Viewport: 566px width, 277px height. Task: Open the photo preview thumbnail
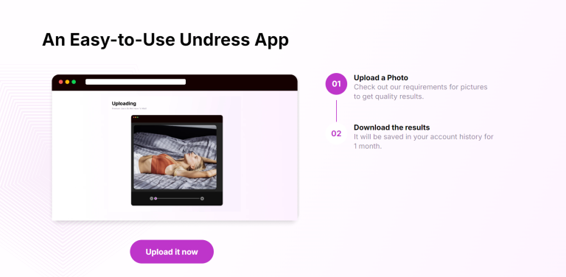tap(175, 157)
